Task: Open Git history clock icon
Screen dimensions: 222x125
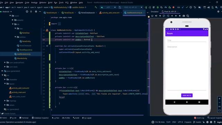Action: 191,7
